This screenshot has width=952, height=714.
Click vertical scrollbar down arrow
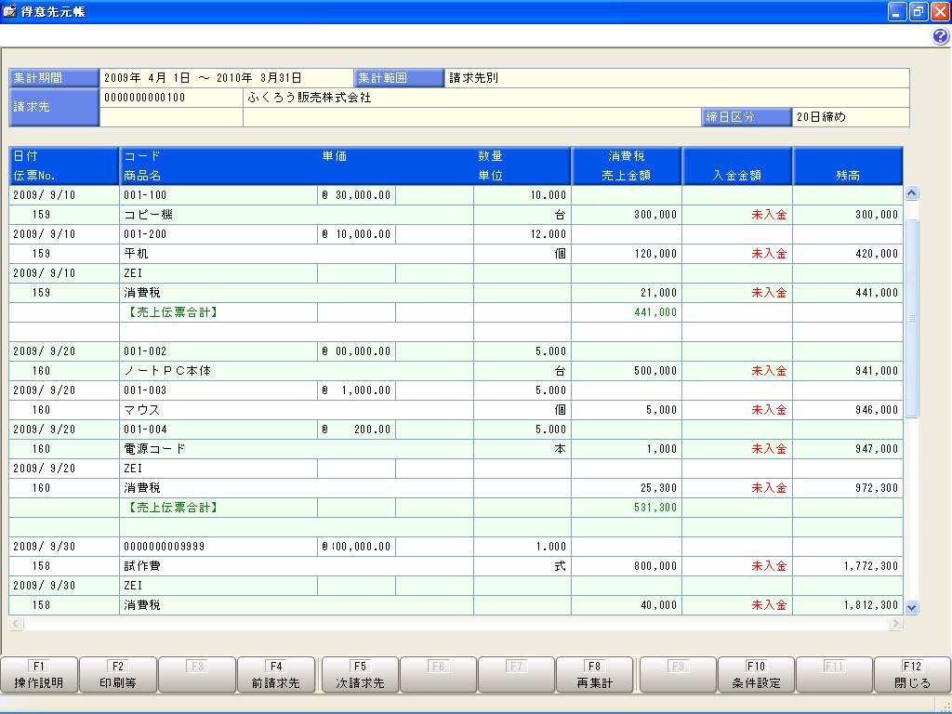click(x=911, y=607)
